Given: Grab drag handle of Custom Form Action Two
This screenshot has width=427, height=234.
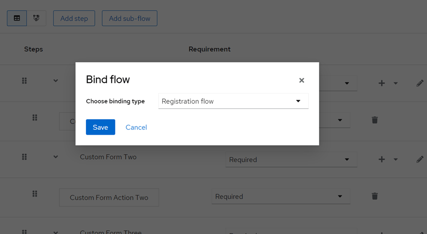Looking at the screenshot, I should (x=35, y=194).
